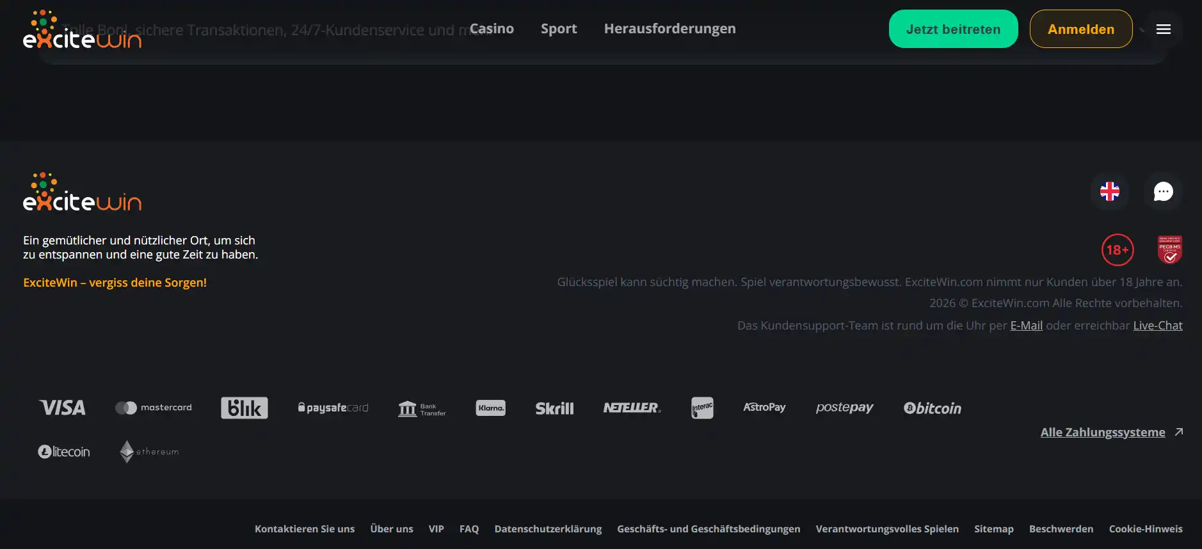
Task: Select the postepay payment logo
Action: tap(844, 408)
